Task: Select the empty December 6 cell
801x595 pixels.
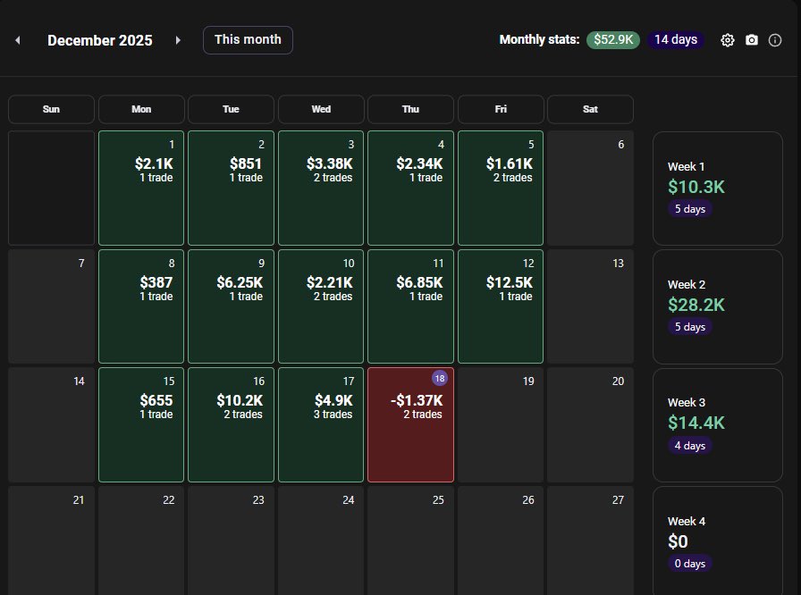Action: (591, 188)
